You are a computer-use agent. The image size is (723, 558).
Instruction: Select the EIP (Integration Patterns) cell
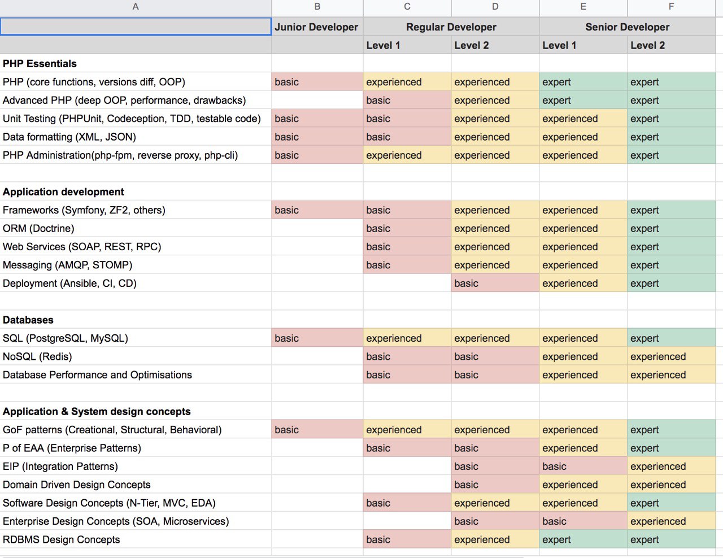coord(136,466)
